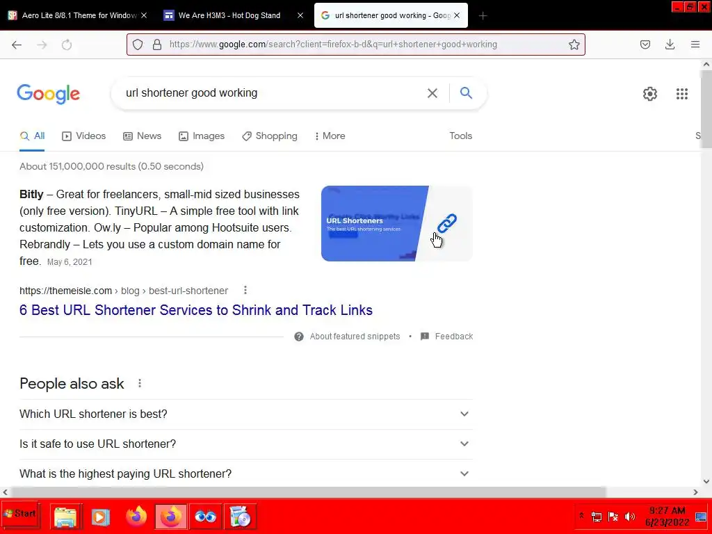Click the scroll right arrow
The image size is (712, 534).
pyautogui.click(x=695, y=492)
